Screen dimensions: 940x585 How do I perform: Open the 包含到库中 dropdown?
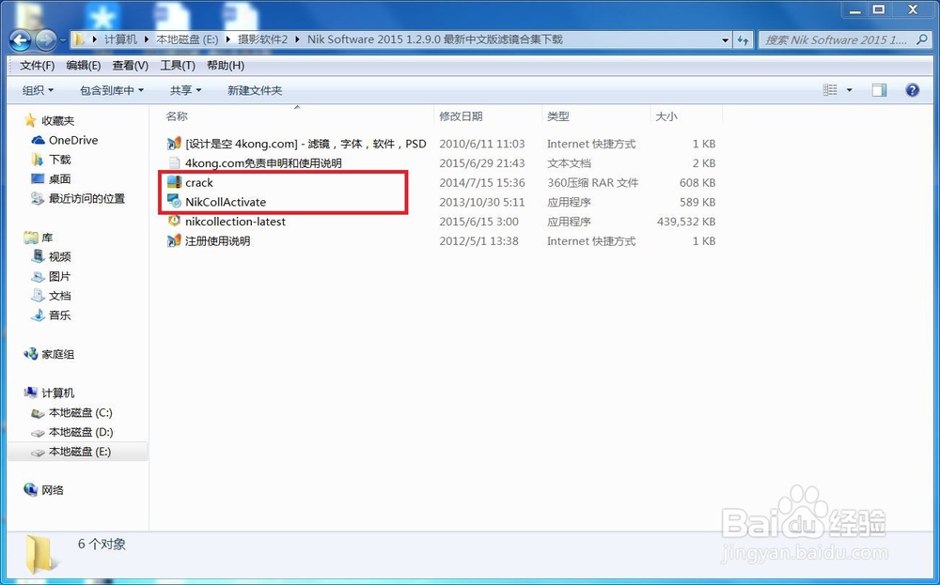point(112,90)
